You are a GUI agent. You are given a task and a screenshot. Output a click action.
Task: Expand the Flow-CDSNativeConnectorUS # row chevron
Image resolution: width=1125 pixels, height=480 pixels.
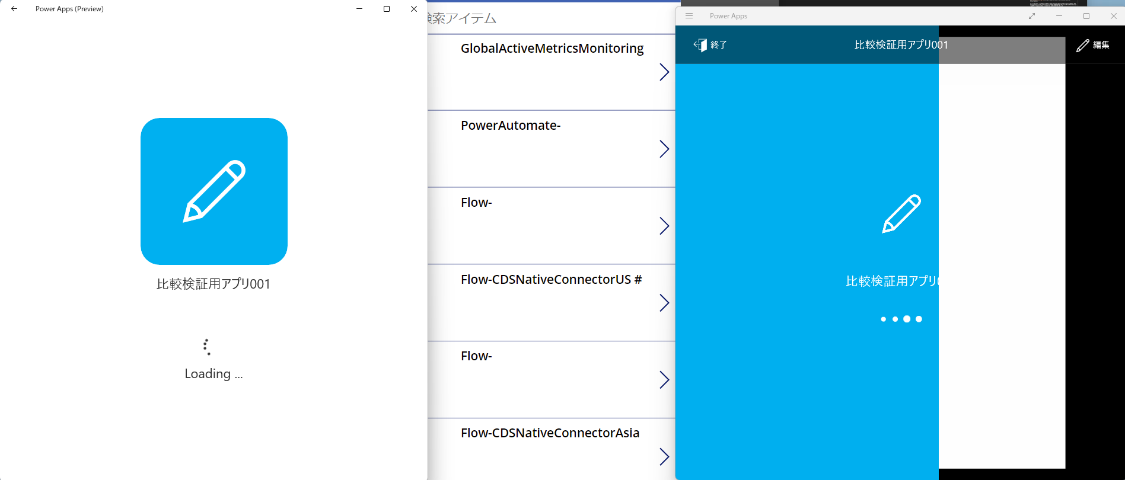[x=664, y=303]
